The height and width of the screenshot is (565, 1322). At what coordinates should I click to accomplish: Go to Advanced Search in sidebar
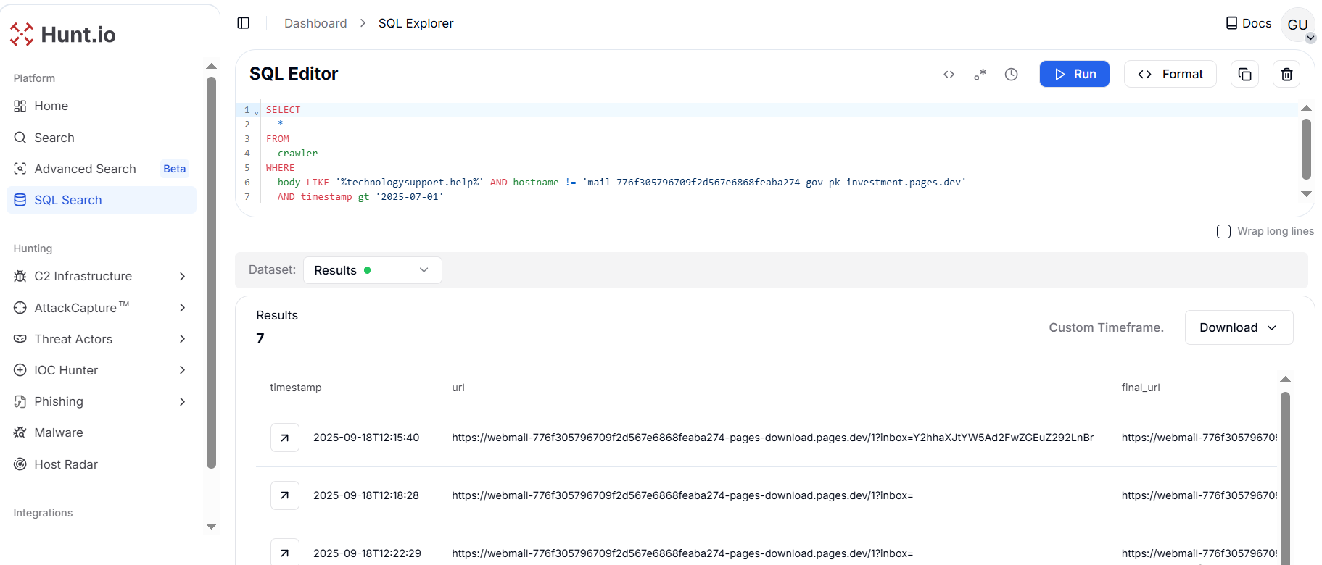pyautogui.click(x=85, y=169)
